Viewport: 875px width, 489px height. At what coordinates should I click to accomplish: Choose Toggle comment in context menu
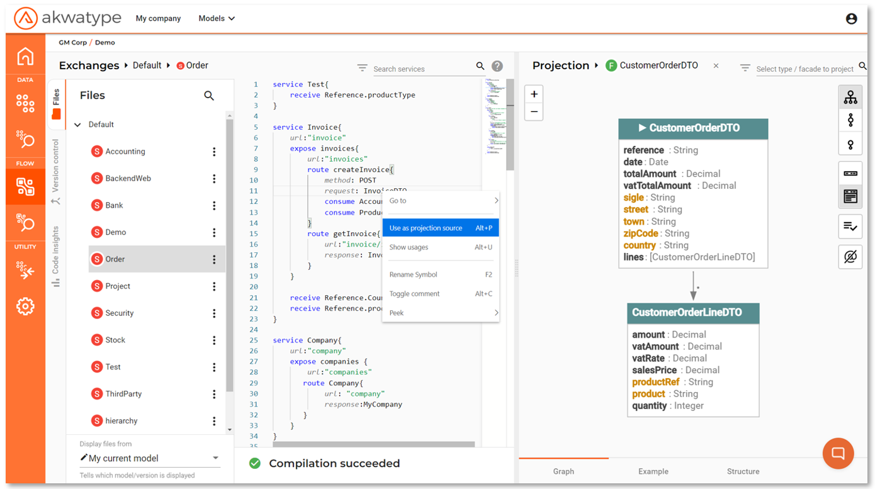coord(441,294)
